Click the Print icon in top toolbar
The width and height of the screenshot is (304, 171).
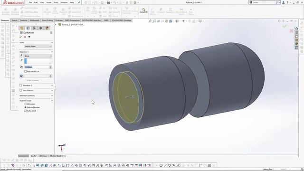(108, 2)
